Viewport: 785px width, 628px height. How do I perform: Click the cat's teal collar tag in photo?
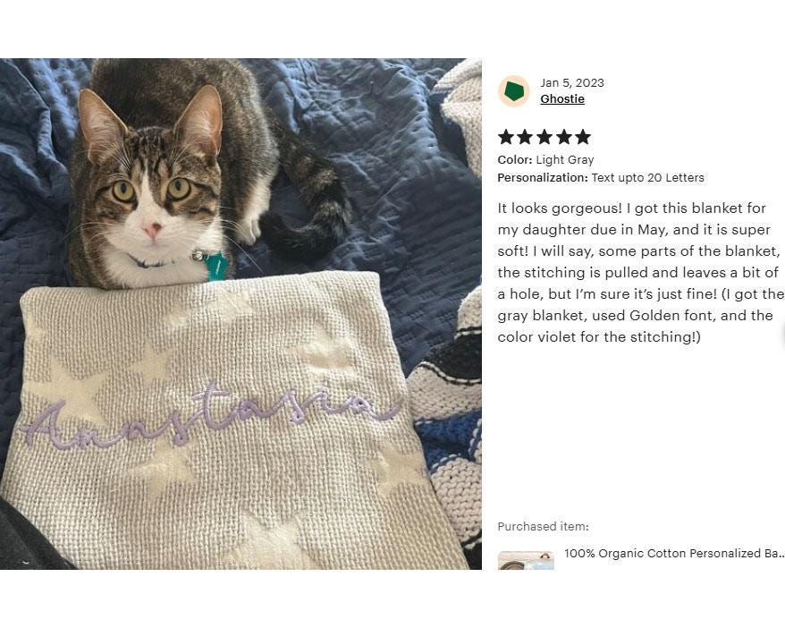[216, 267]
